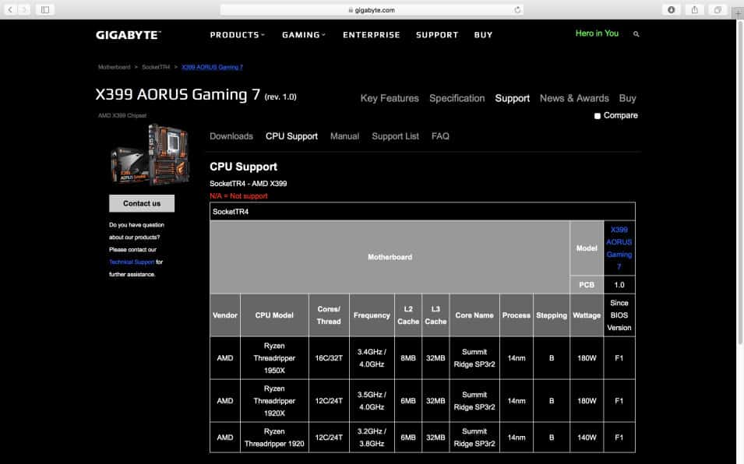
Task: Open the Support List sub-tab
Action: tap(395, 136)
